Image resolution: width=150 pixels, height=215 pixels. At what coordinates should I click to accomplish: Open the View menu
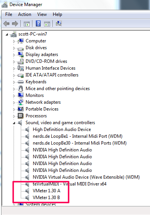[x=42, y=14]
